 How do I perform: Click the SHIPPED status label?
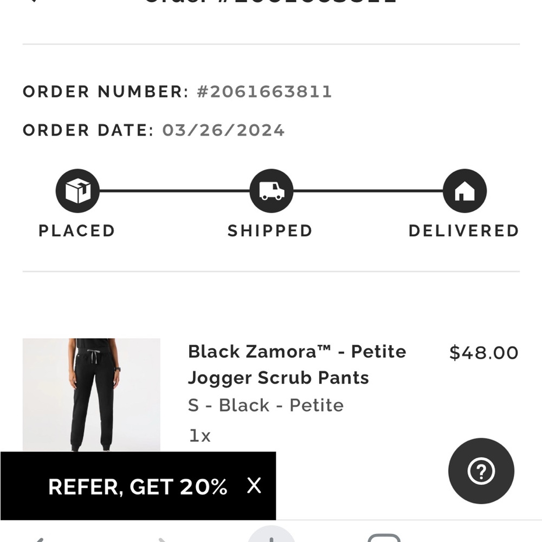pyautogui.click(x=270, y=230)
